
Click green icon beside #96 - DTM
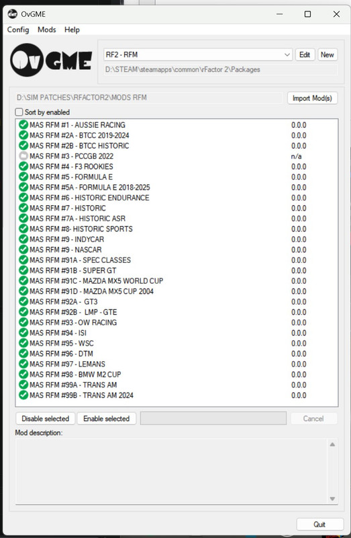tap(23, 354)
